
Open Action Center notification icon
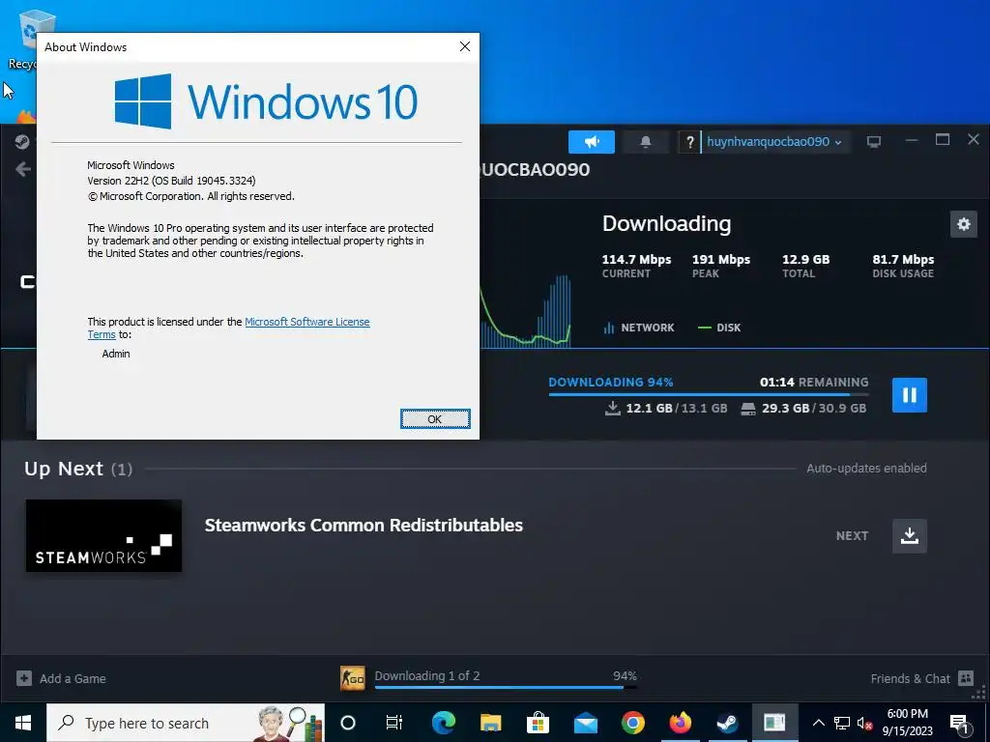coord(959,723)
